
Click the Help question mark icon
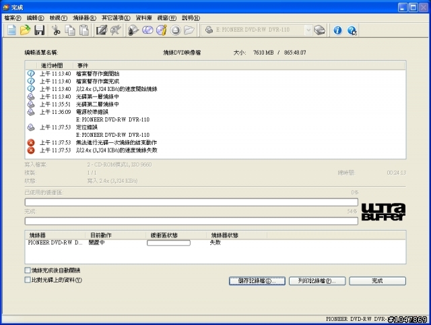pos(352,30)
